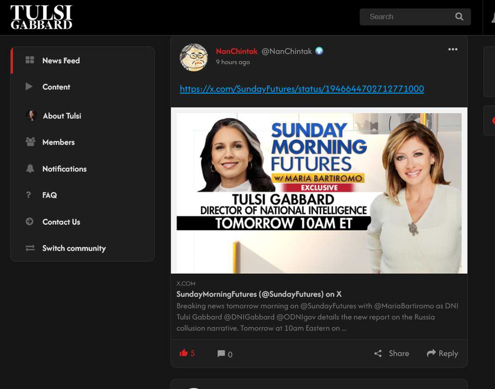This screenshot has width=495, height=389.
Task: Click the About Tulsi avatar icon
Action: [x=31, y=116]
